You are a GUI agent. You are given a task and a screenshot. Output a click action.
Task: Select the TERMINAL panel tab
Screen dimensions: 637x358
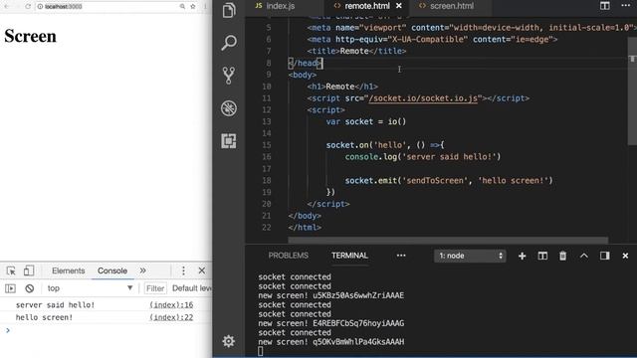pos(349,256)
